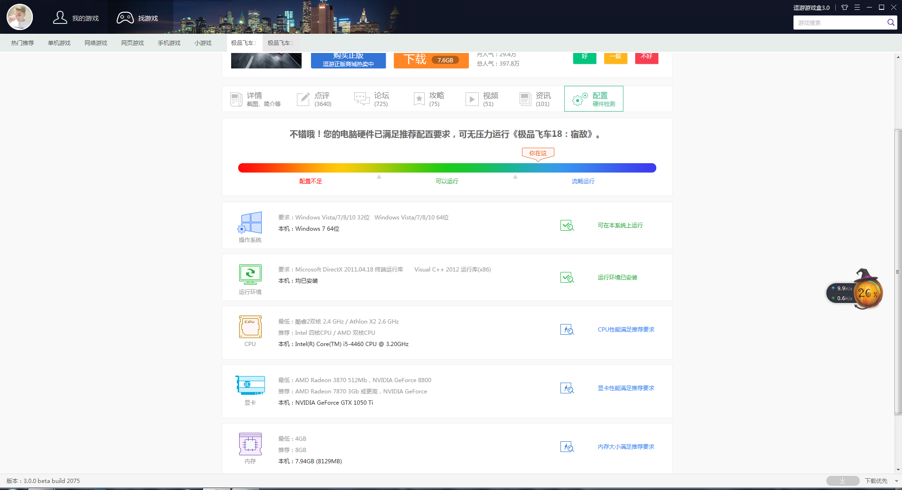The width and height of the screenshot is (902, 490).
Task: Click the 显卡 graphics card icon
Action: [250, 385]
